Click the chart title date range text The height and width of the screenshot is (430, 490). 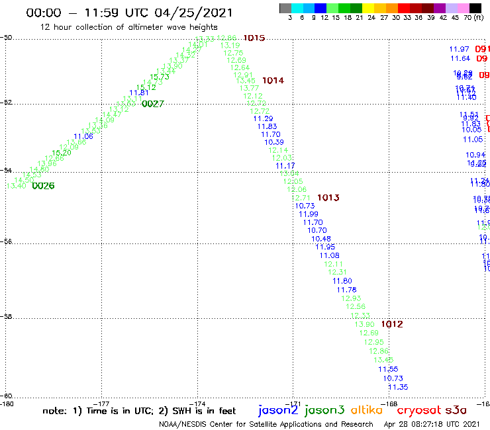[x=129, y=13]
